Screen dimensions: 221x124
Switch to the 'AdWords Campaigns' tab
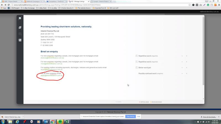pyautogui.click(x=34, y=1)
